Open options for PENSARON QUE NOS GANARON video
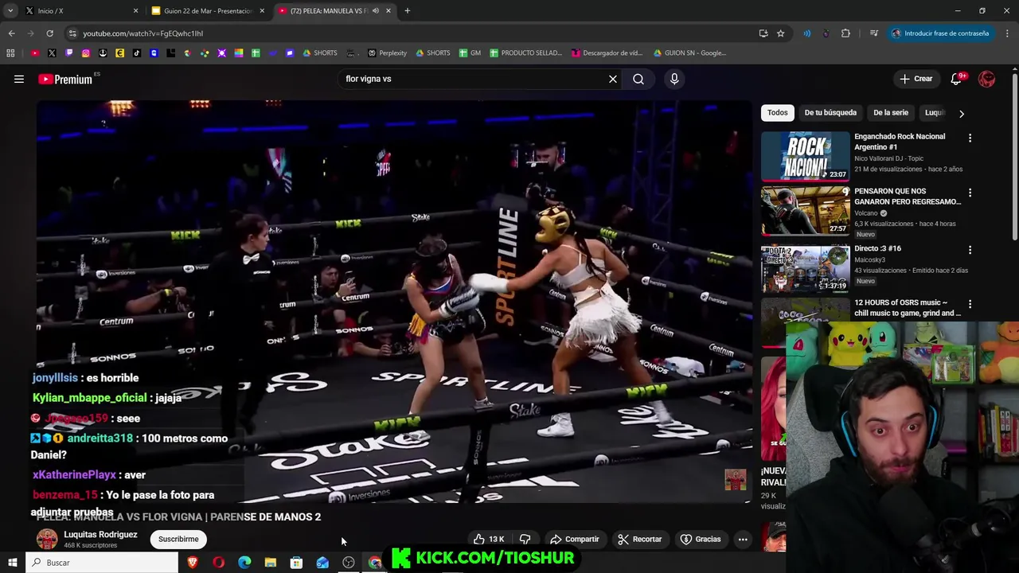This screenshot has width=1019, height=573. click(x=970, y=193)
